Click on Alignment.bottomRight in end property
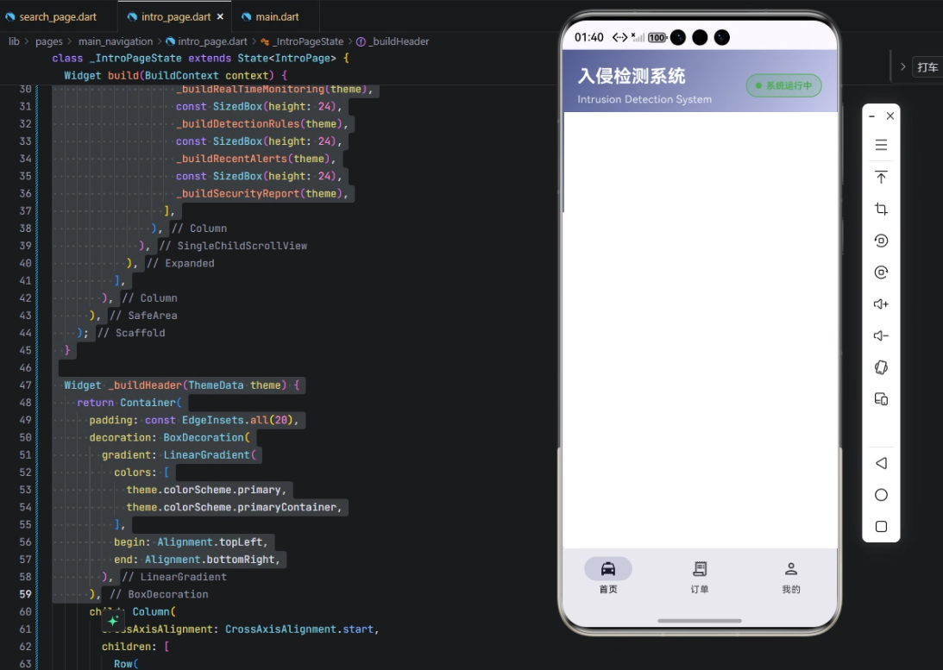This screenshot has width=943, height=670. [x=210, y=560]
